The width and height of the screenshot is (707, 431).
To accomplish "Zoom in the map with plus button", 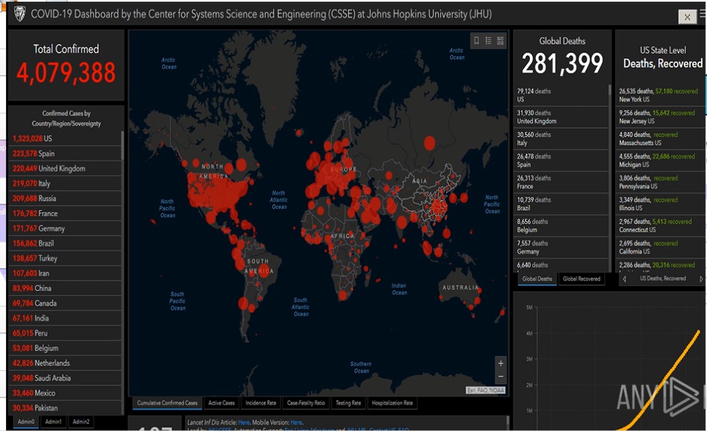I will click(500, 363).
